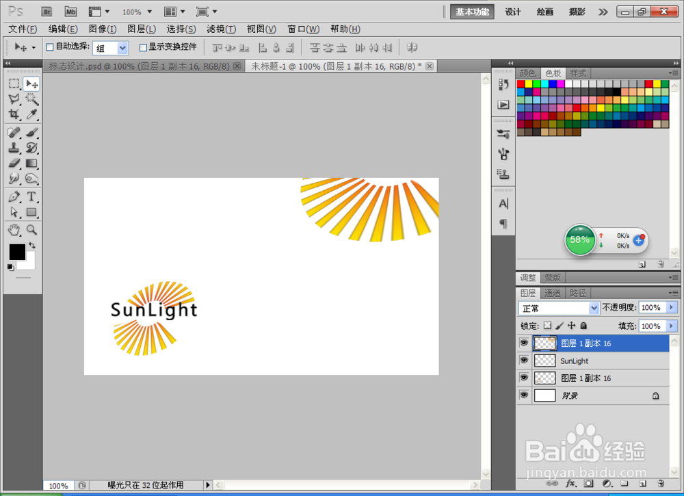Select the Move tool in toolbox
The width and height of the screenshot is (684, 496).
coord(32,83)
